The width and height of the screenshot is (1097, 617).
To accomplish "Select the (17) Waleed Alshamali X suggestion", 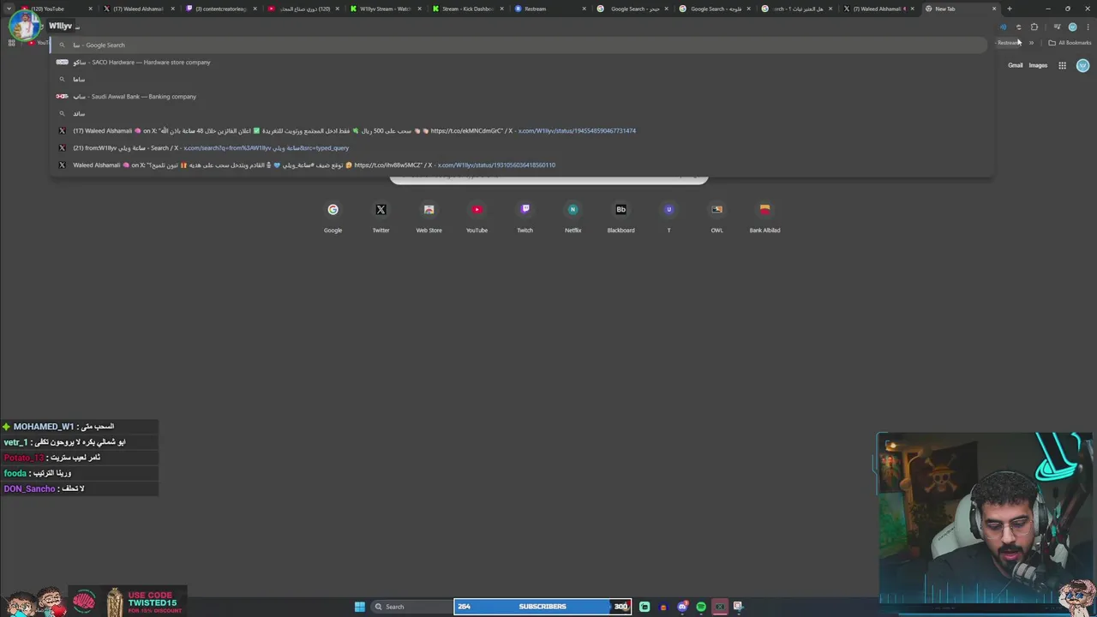I will click(521, 130).
